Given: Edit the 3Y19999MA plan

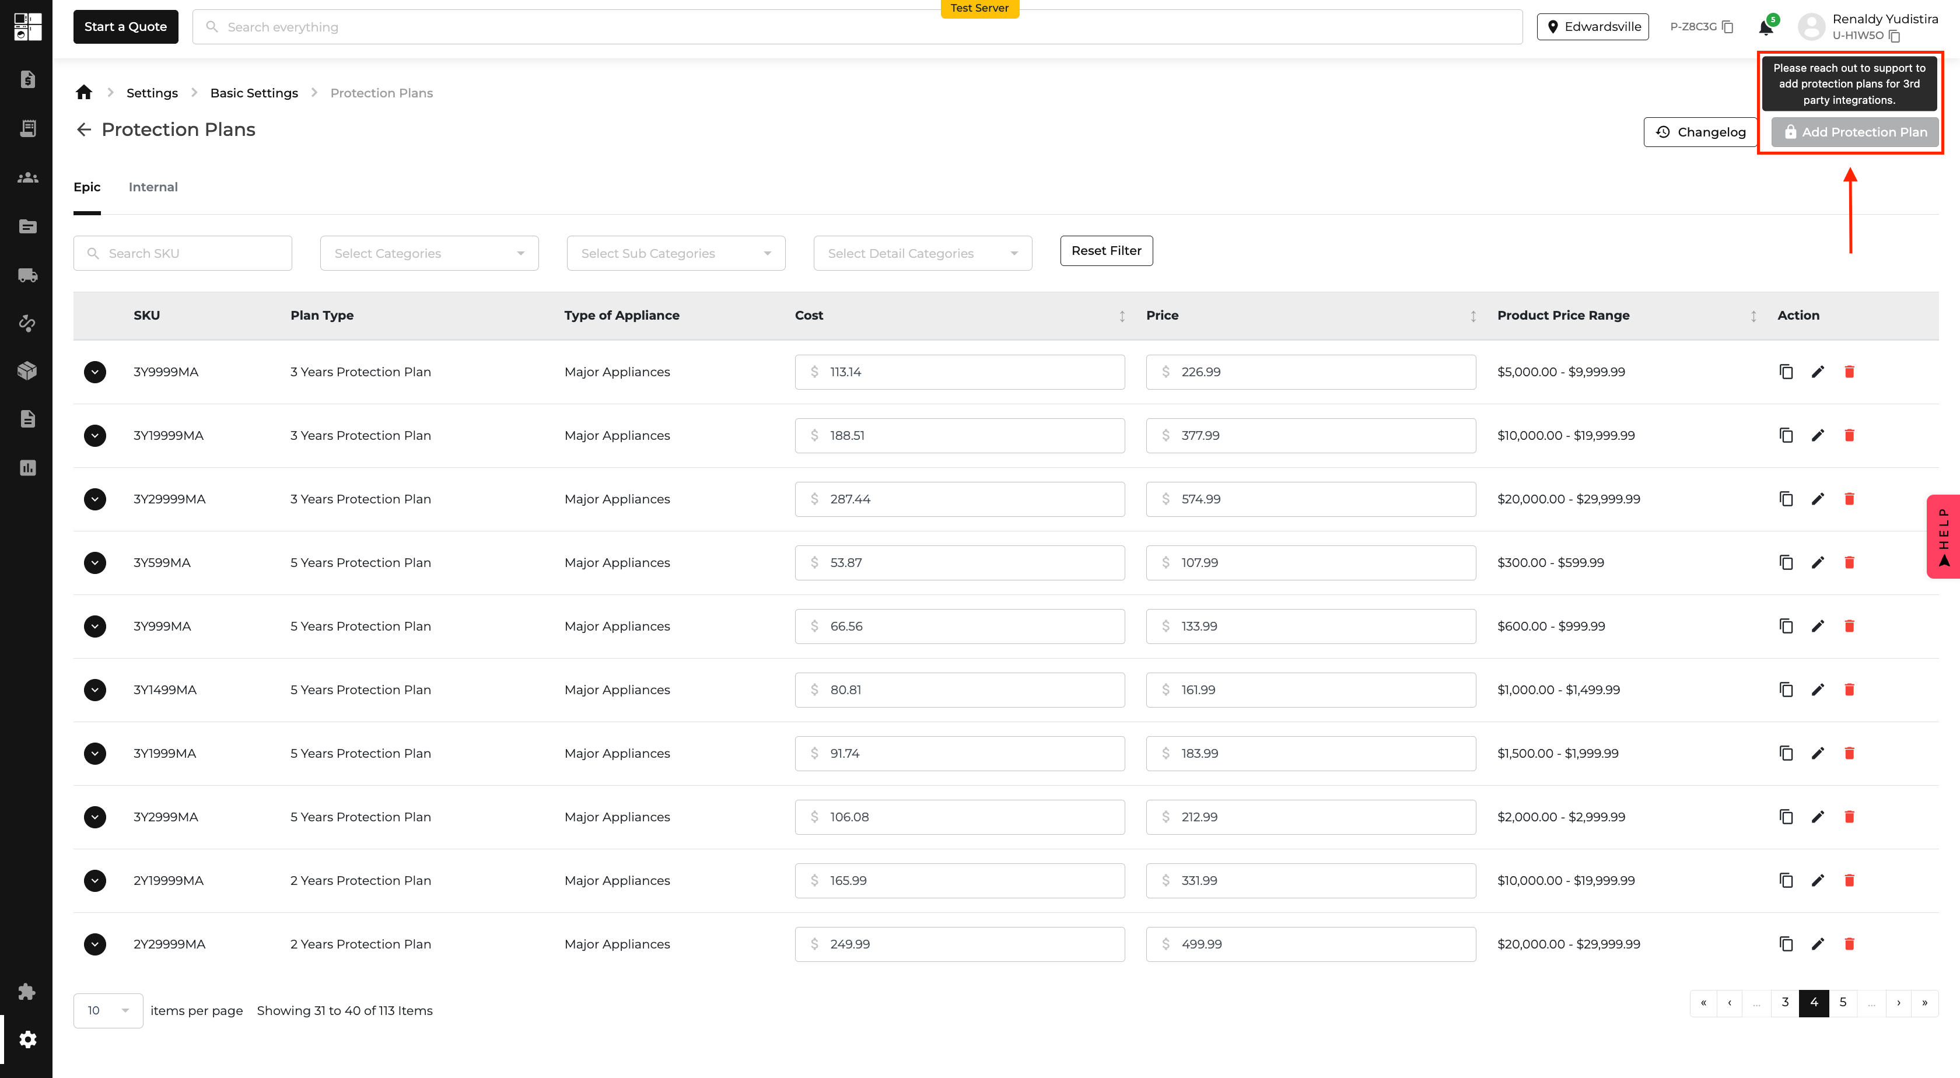Looking at the screenshot, I should (1818, 435).
